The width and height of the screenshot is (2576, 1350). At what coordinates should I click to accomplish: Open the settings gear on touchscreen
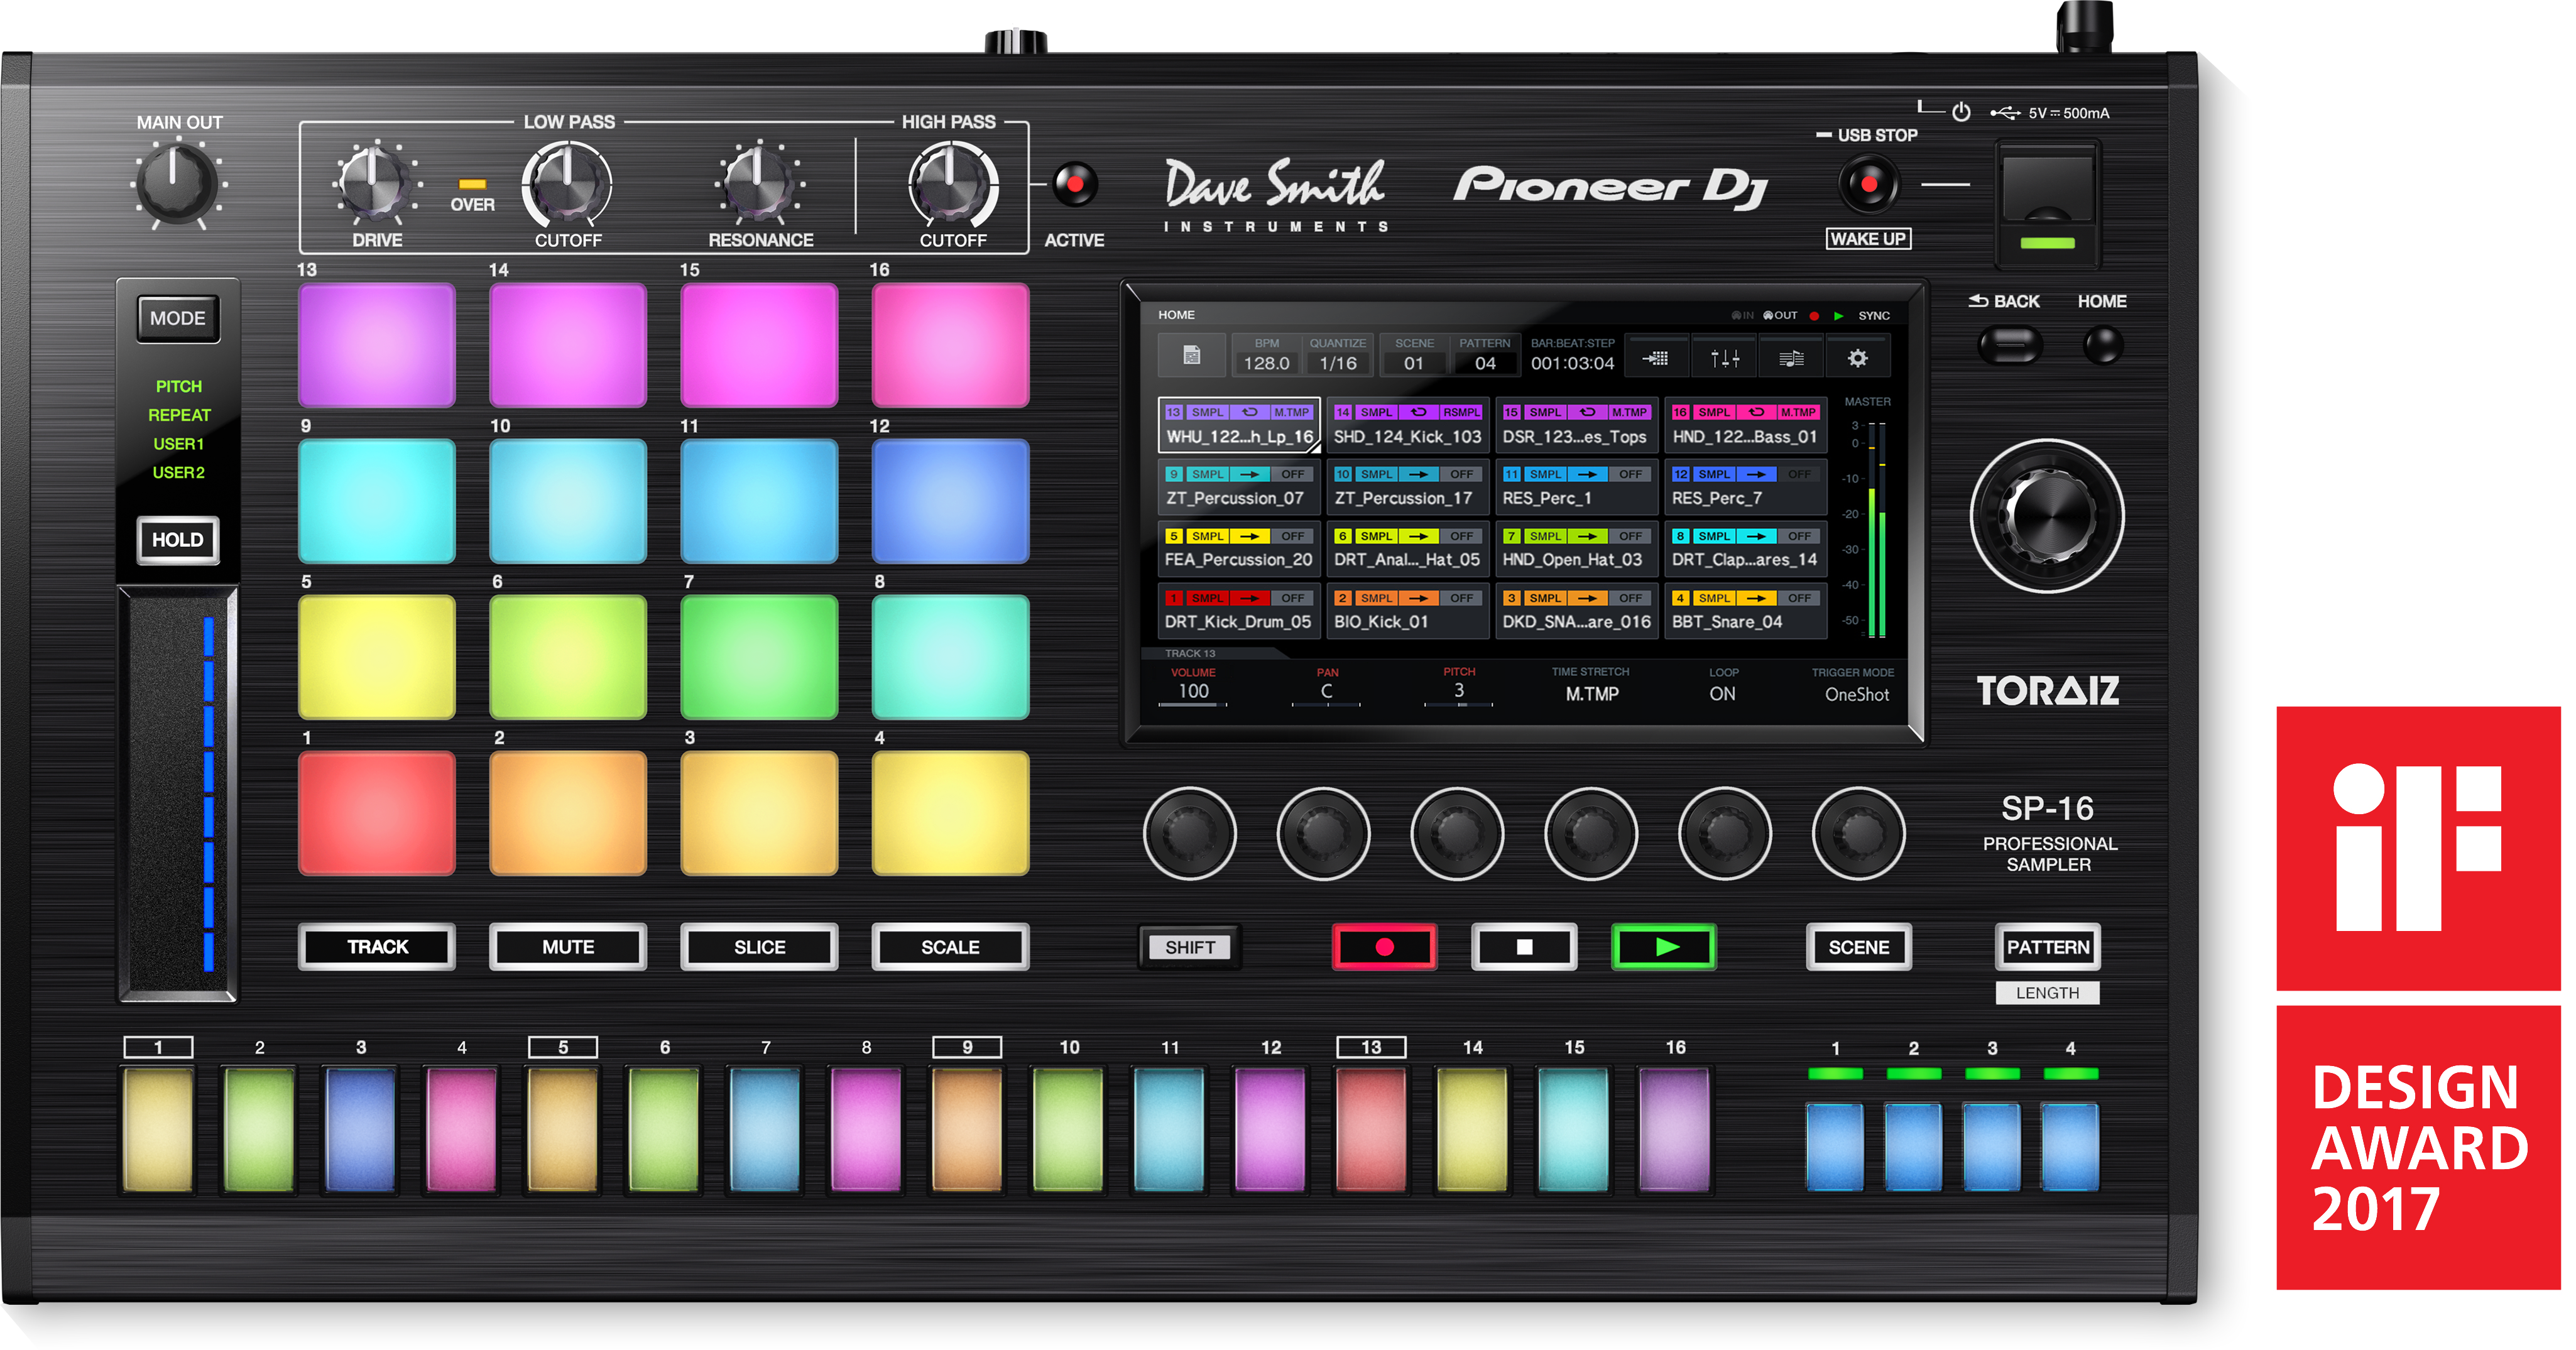tap(1857, 358)
